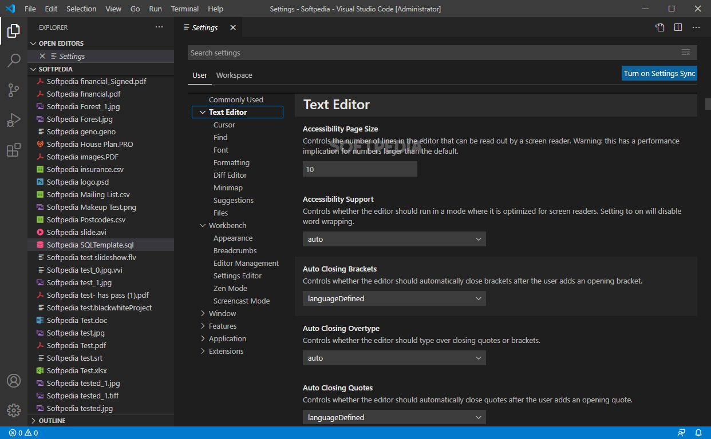This screenshot has width=711, height=439.
Task: Open Softpedia Forest_1.jpg file
Action: pyautogui.click(x=83, y=106)
